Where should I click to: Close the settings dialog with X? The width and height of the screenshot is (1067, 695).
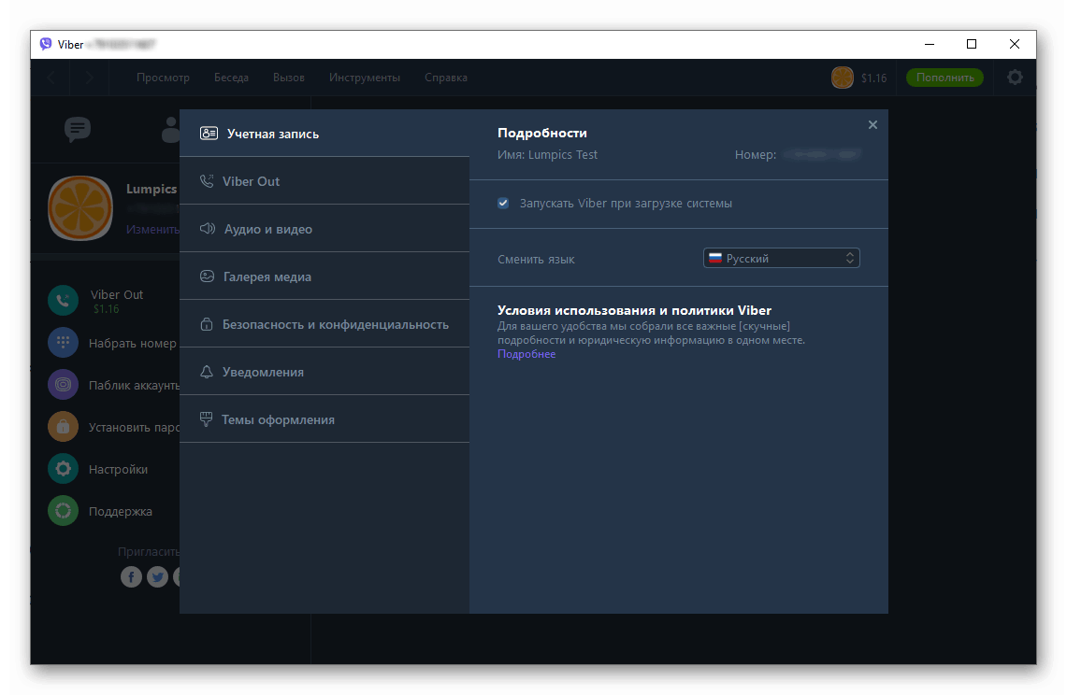pyautogui.click(x=872, y=124)
